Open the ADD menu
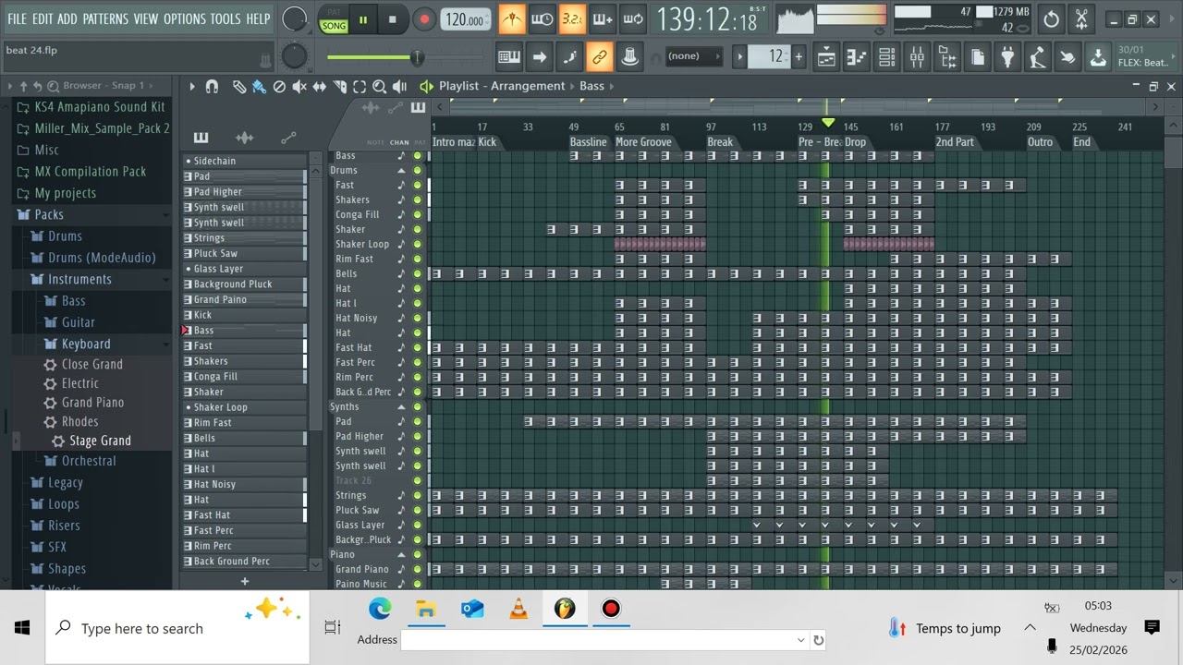Viewport: 1183px width, 665px height. [x=67, y=18]
